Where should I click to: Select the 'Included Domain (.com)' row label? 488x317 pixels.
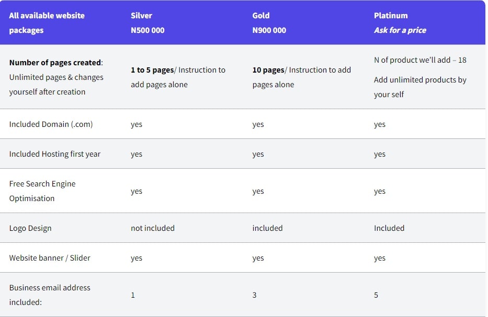(x=51, y=124)
